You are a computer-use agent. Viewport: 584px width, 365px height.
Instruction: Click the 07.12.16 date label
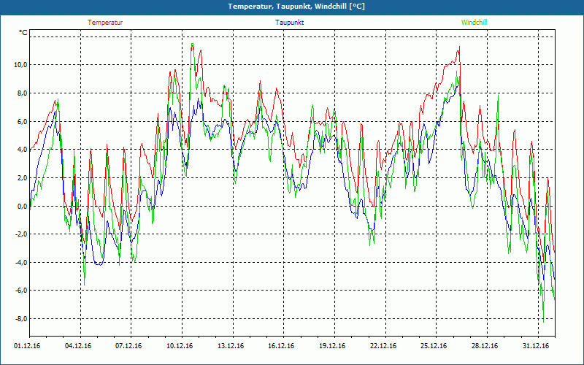[128, 346]
